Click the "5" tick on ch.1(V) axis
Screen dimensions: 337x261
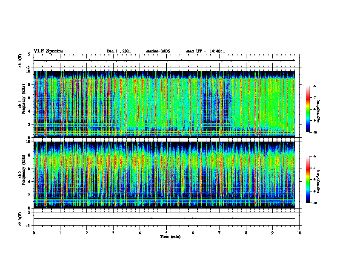[x=29, y=54]
